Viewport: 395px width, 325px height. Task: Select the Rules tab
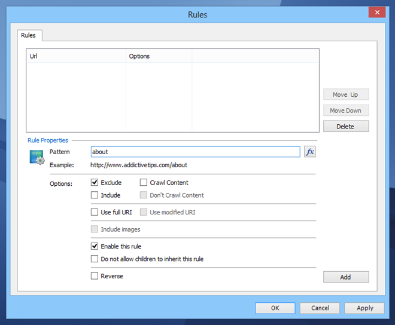tap(29, 36)
